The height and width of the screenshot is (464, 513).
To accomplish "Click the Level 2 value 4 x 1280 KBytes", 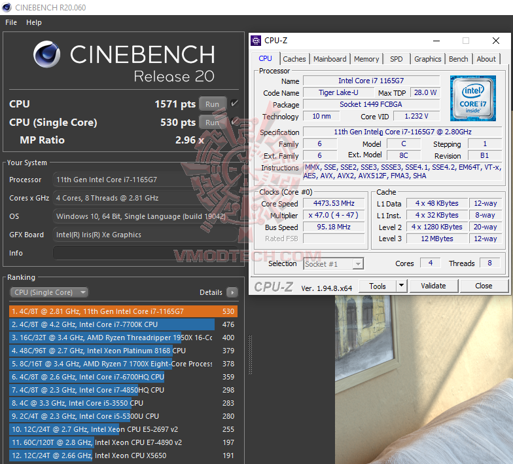I will pos(437,227).
